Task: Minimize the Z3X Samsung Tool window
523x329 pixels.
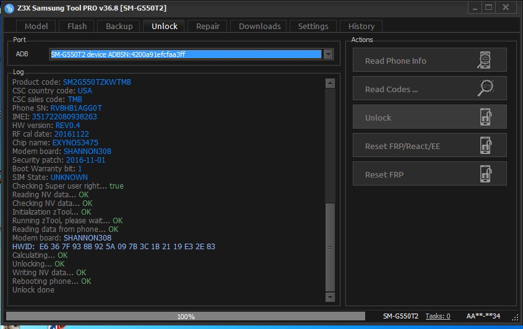Action: tap(475, 8)
